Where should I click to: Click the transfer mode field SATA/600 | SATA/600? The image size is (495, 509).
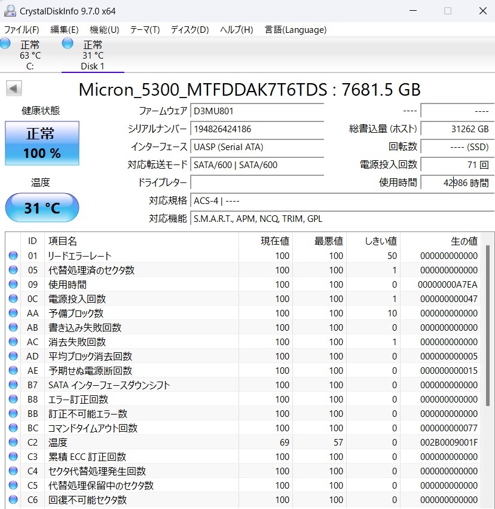coord(257,164)
